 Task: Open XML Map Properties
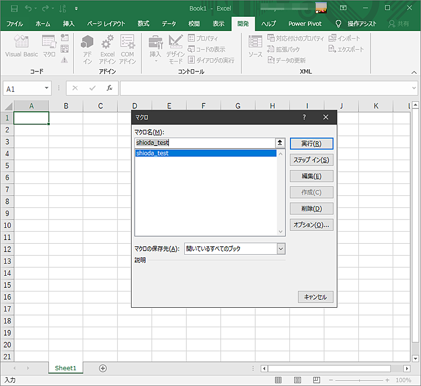point(296,38)
